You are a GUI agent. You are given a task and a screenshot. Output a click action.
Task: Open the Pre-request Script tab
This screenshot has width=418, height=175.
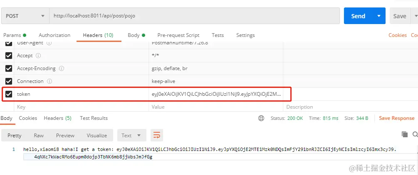coord(178,35)
